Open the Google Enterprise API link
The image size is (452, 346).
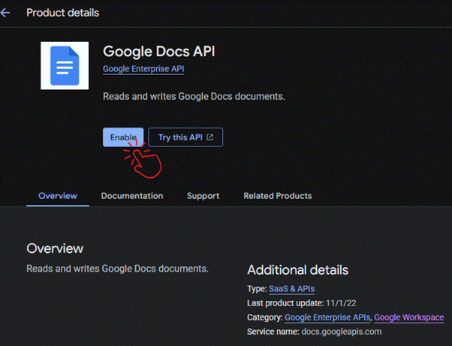[x=143, y=69]
